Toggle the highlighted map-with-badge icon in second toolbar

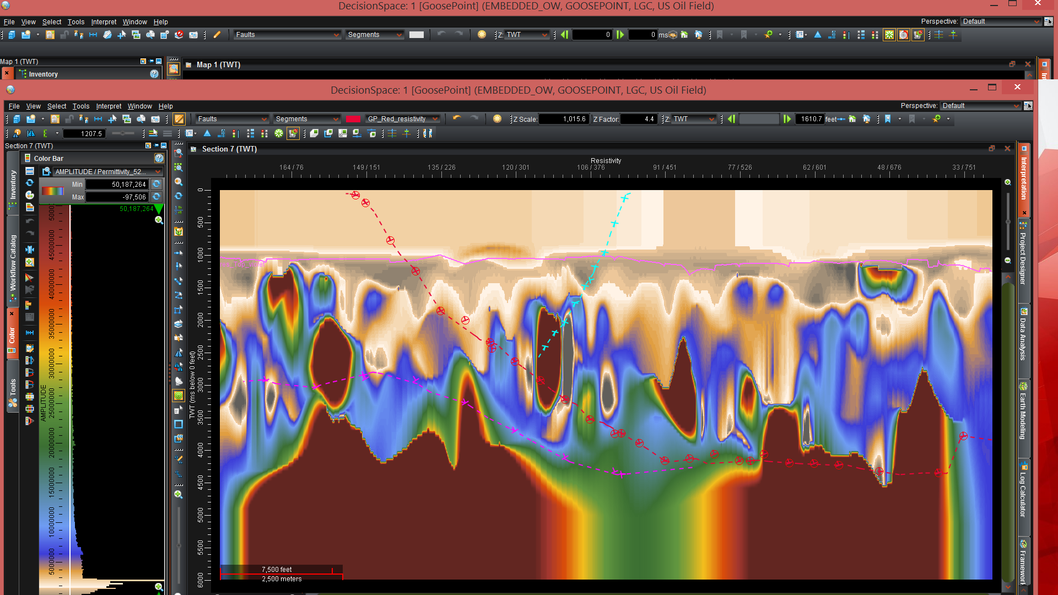[293, 133]
